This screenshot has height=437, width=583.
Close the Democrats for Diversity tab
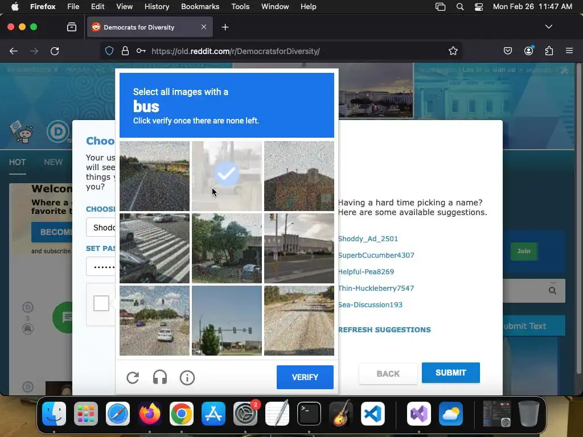click(x=204, y=27)
